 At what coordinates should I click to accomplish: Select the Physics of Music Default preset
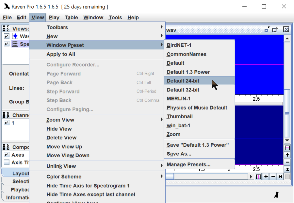(x=199, y=108)
